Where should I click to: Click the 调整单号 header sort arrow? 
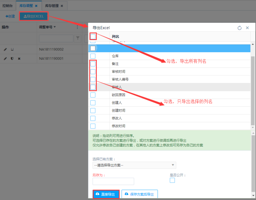55,27
